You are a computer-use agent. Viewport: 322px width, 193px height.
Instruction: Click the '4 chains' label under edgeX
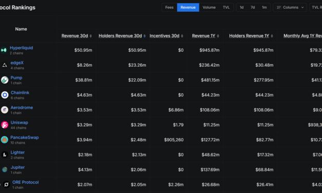coord(17,68)
